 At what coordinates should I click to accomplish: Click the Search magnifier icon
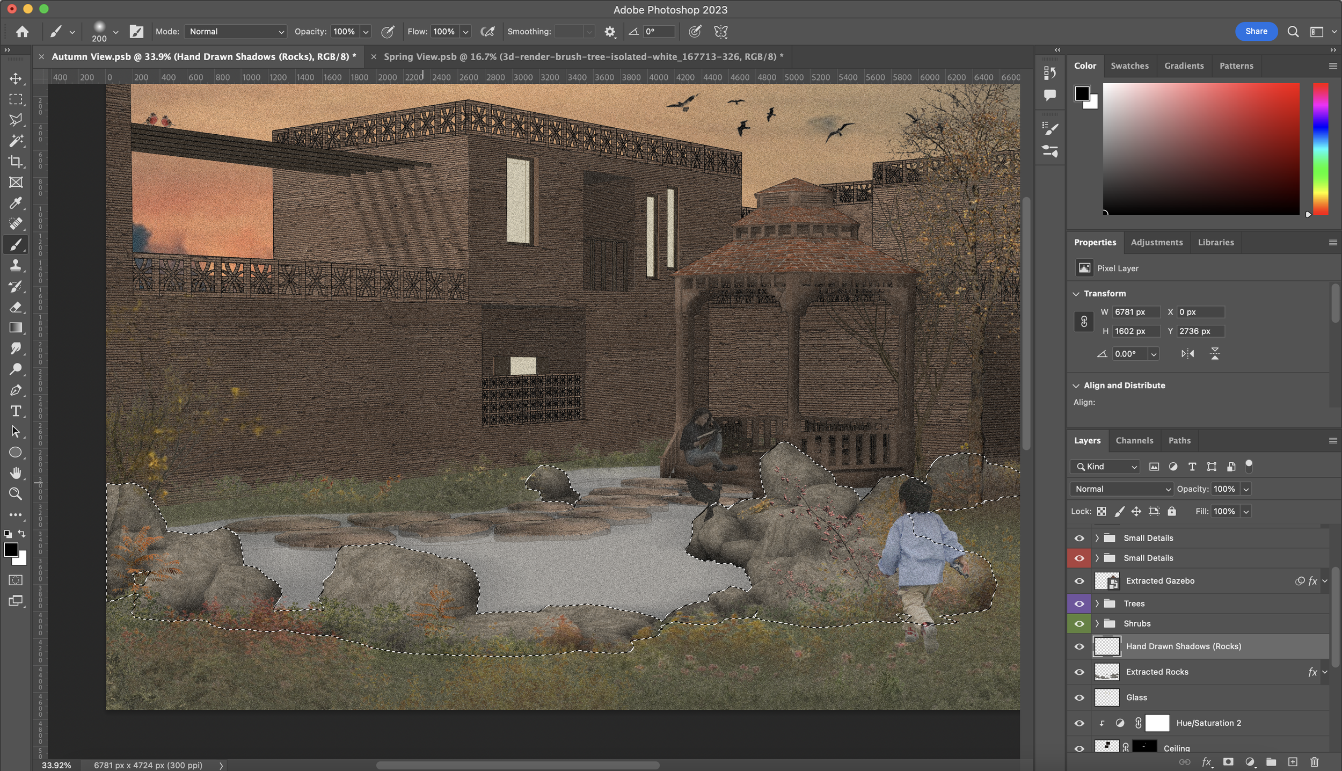coord(1293,32)
